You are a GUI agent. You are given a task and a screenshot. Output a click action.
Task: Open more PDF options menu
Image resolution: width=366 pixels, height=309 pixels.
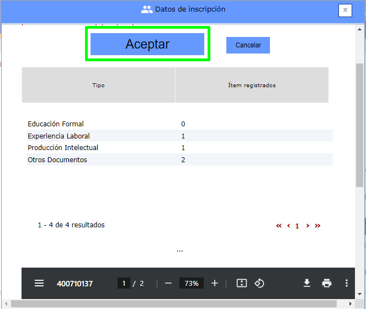(347, 283)
